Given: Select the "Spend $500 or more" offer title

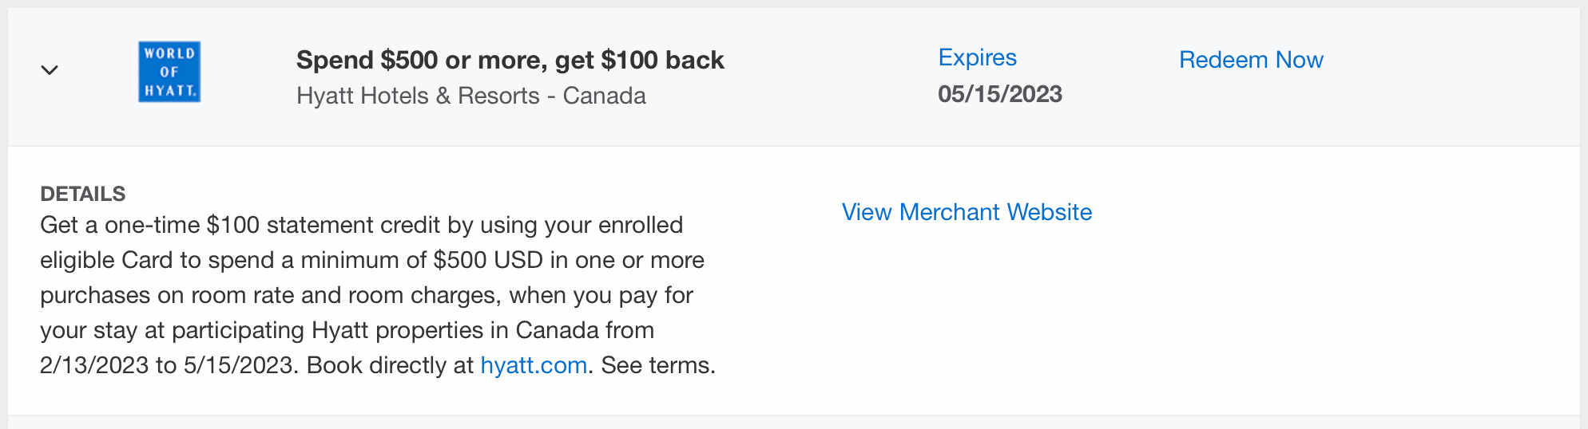Looking at the screenshot, I should coord(510,60).
